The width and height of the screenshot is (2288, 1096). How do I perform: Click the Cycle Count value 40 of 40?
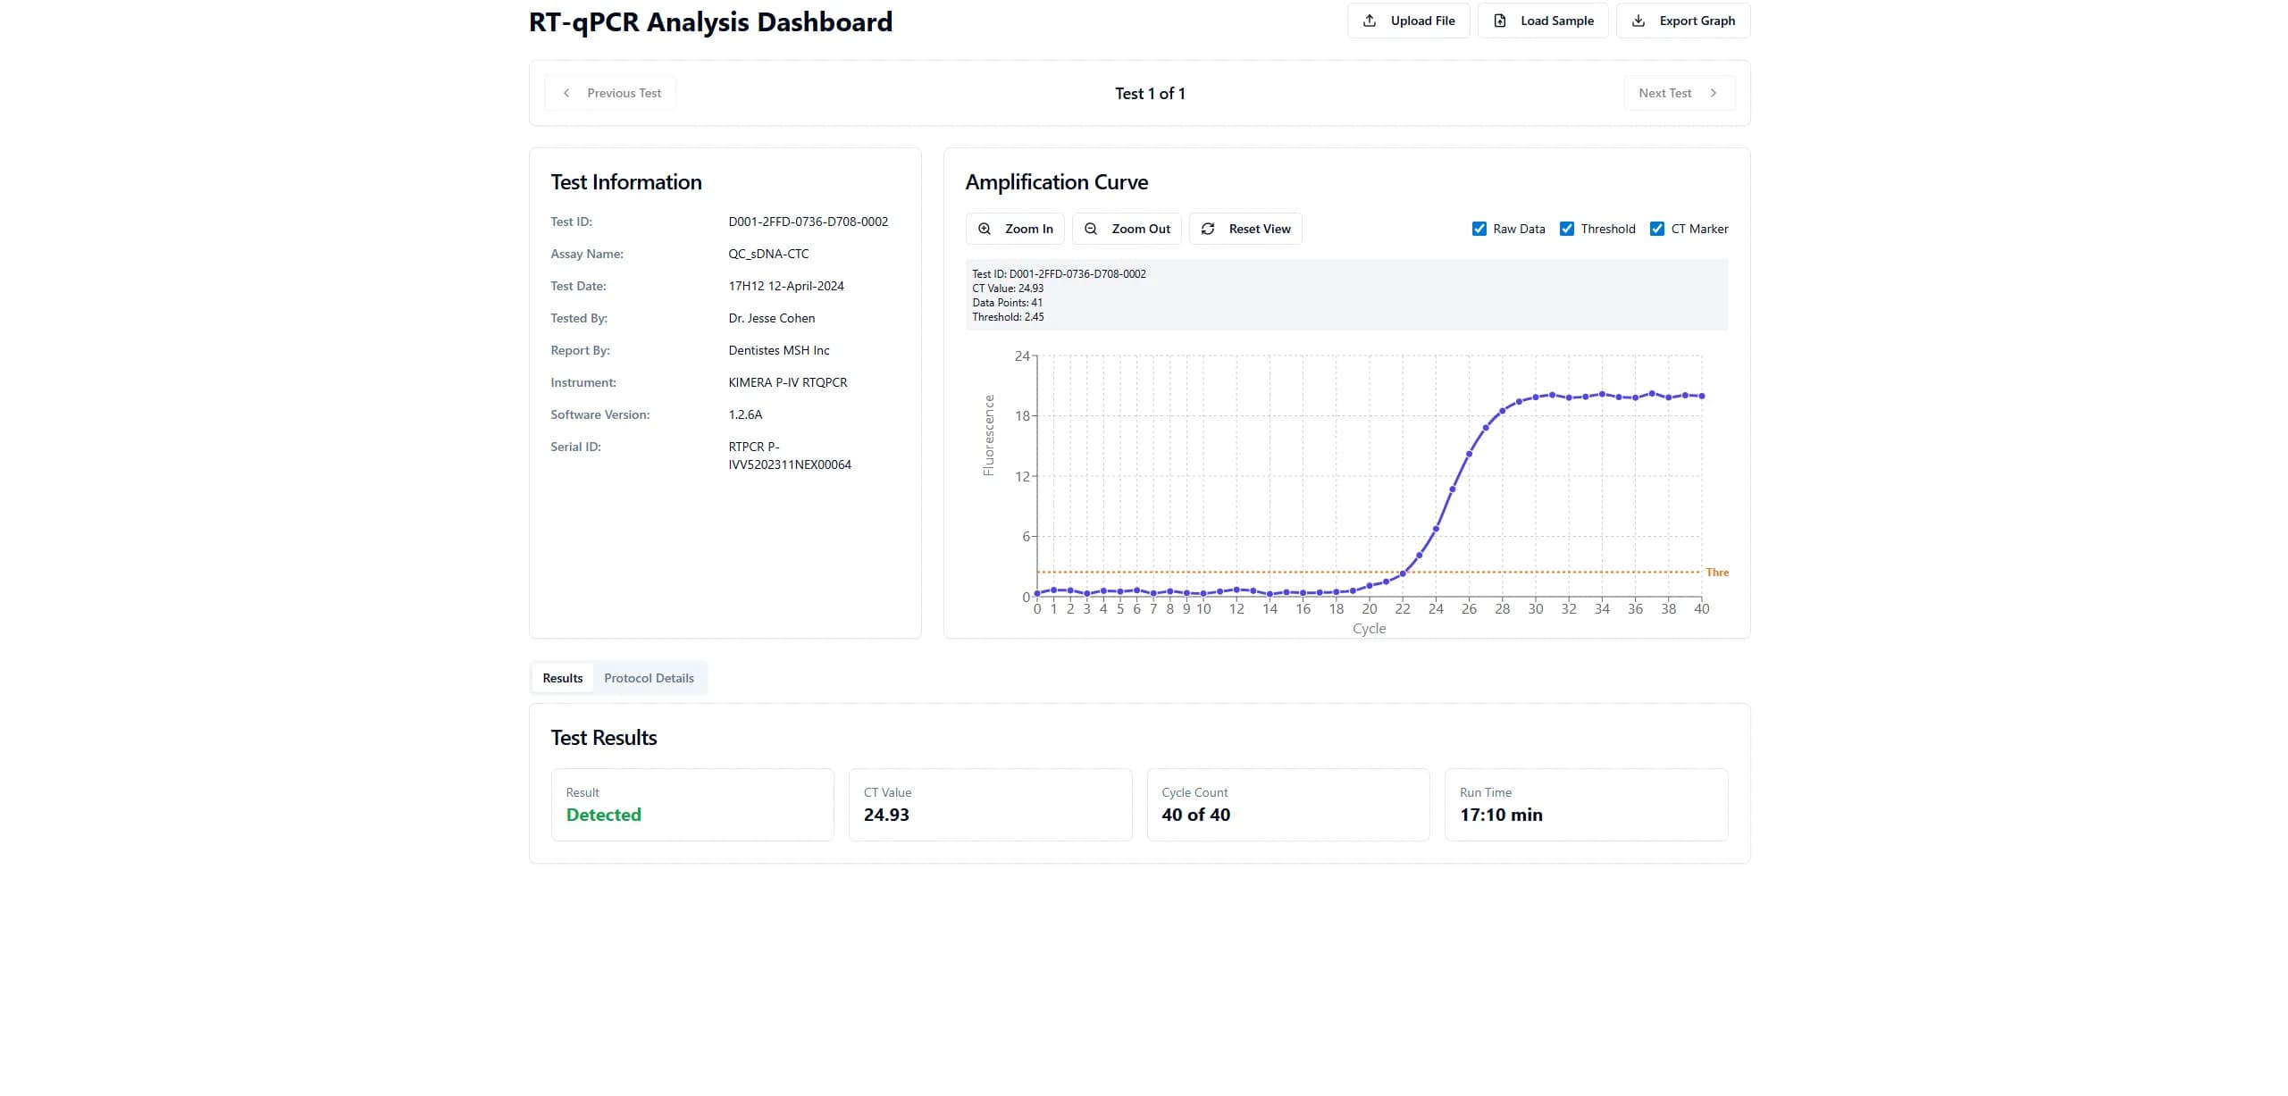click(x=1195, y=815)
